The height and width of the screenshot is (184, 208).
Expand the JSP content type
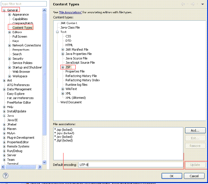pyautogui.click(x=63, y=67)
